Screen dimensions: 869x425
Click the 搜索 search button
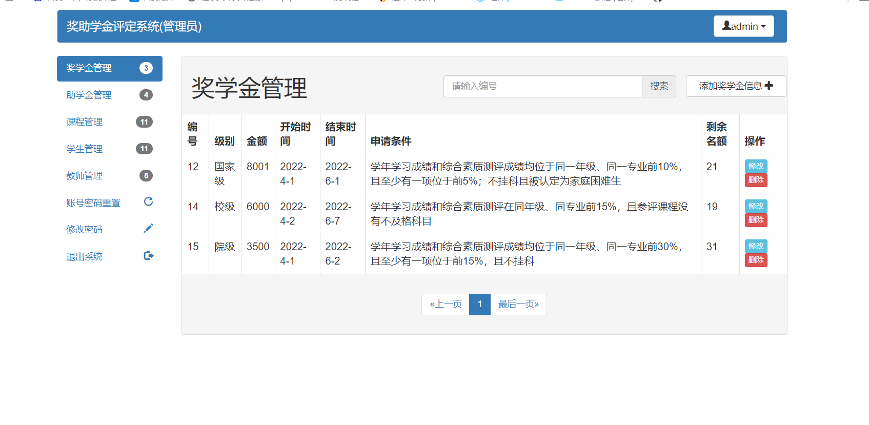(659, 86)
